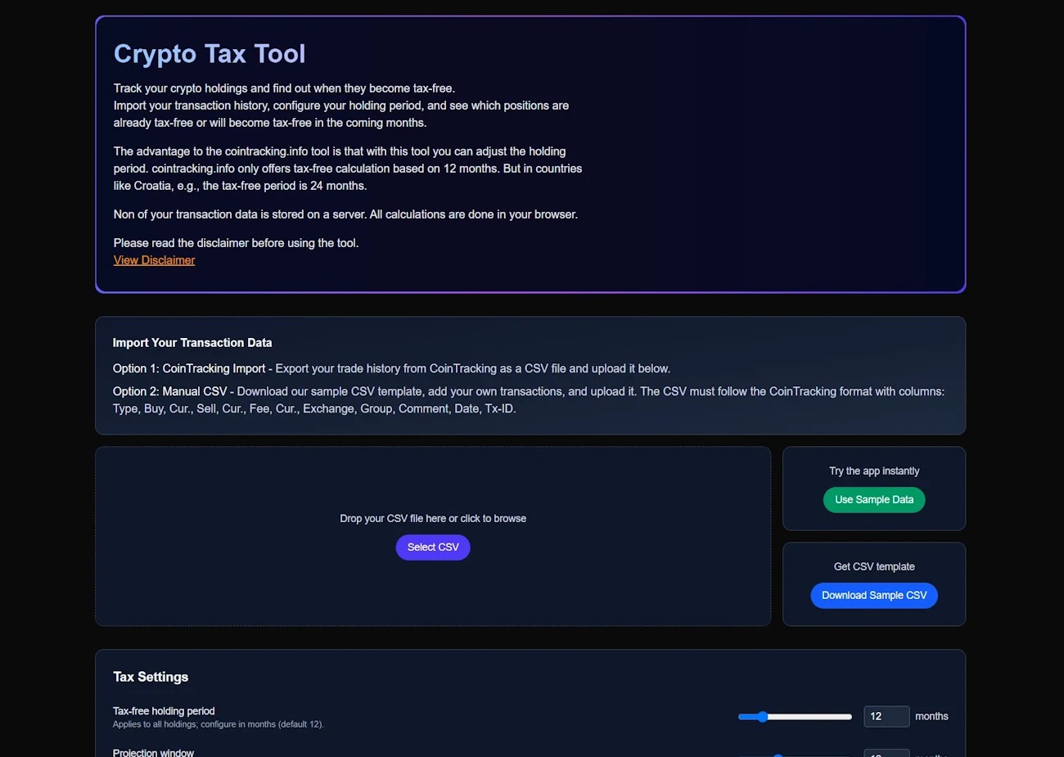Click 'Option 2: Manual CSV' text

169,392
